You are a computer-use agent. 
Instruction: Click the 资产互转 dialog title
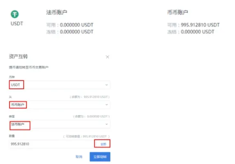click(18, 56)
